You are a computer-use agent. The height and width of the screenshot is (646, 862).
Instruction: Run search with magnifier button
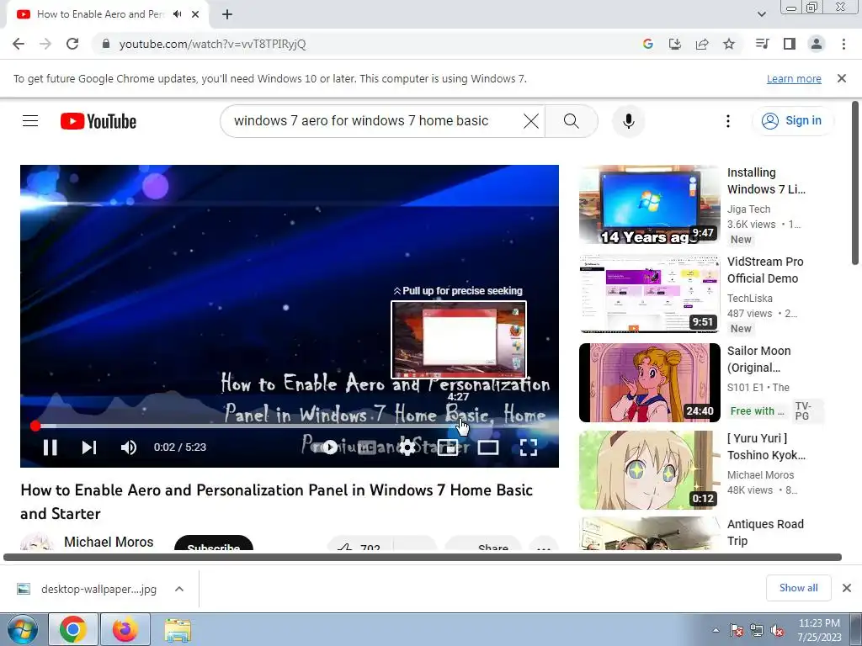coord(572,121)
